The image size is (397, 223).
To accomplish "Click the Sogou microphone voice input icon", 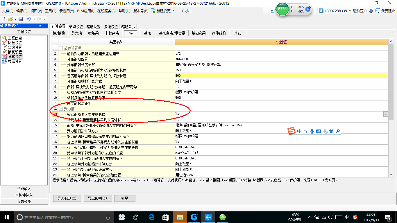I will (x=312, y=131).
